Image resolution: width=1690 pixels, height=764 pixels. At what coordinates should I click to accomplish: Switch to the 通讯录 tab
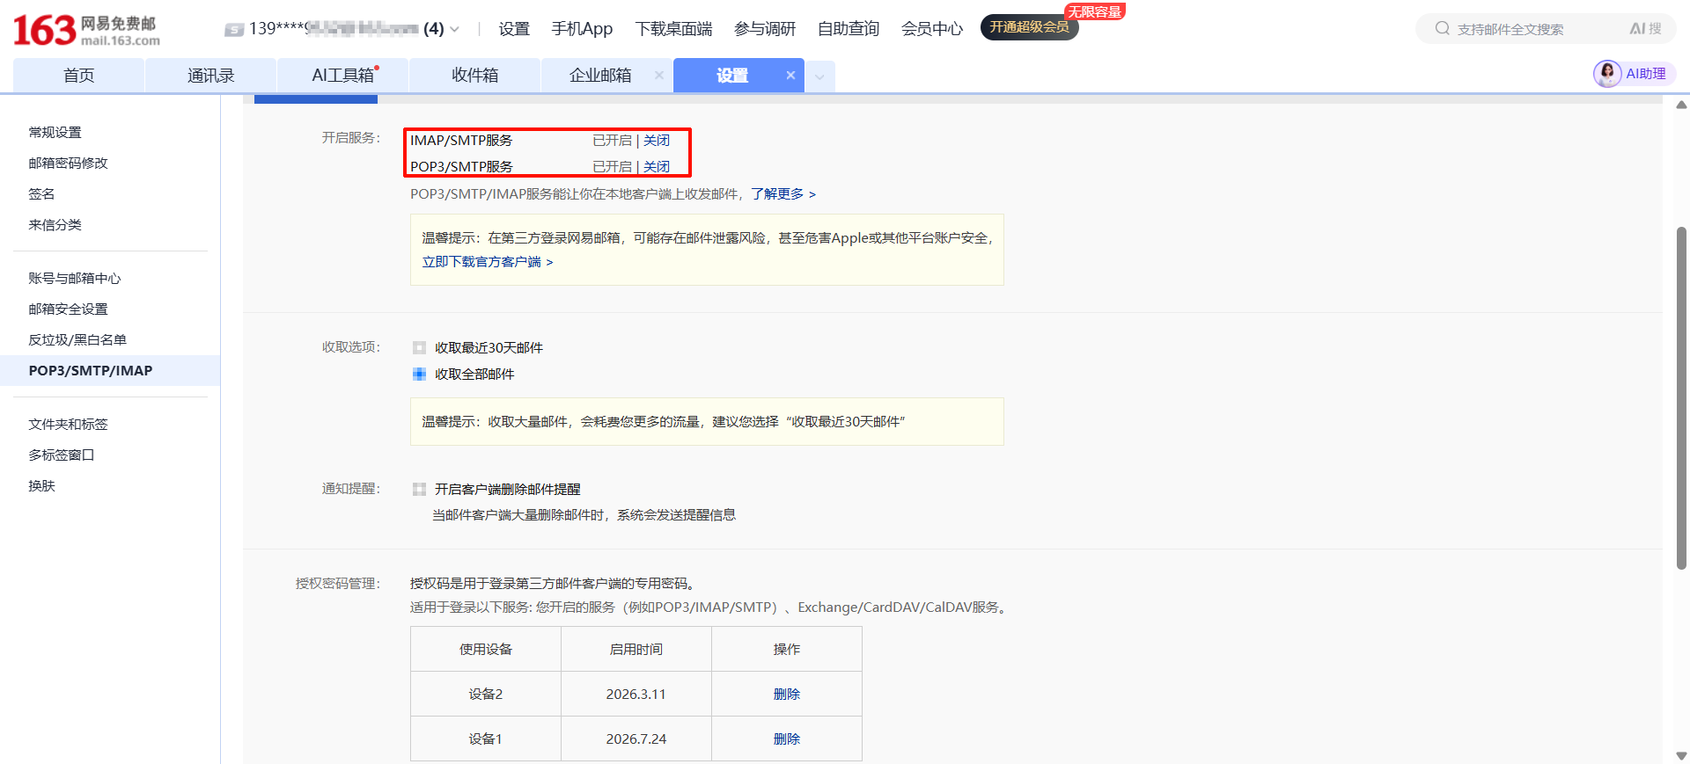tap(211, 76)
